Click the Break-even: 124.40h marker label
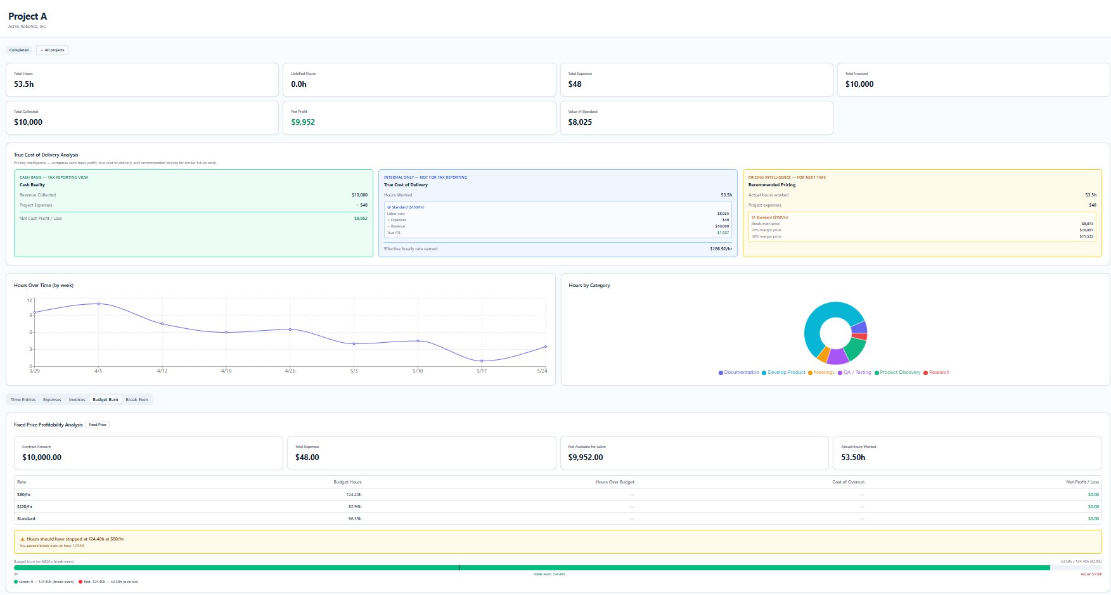1111x595 pixels. (x=549, y=574)
